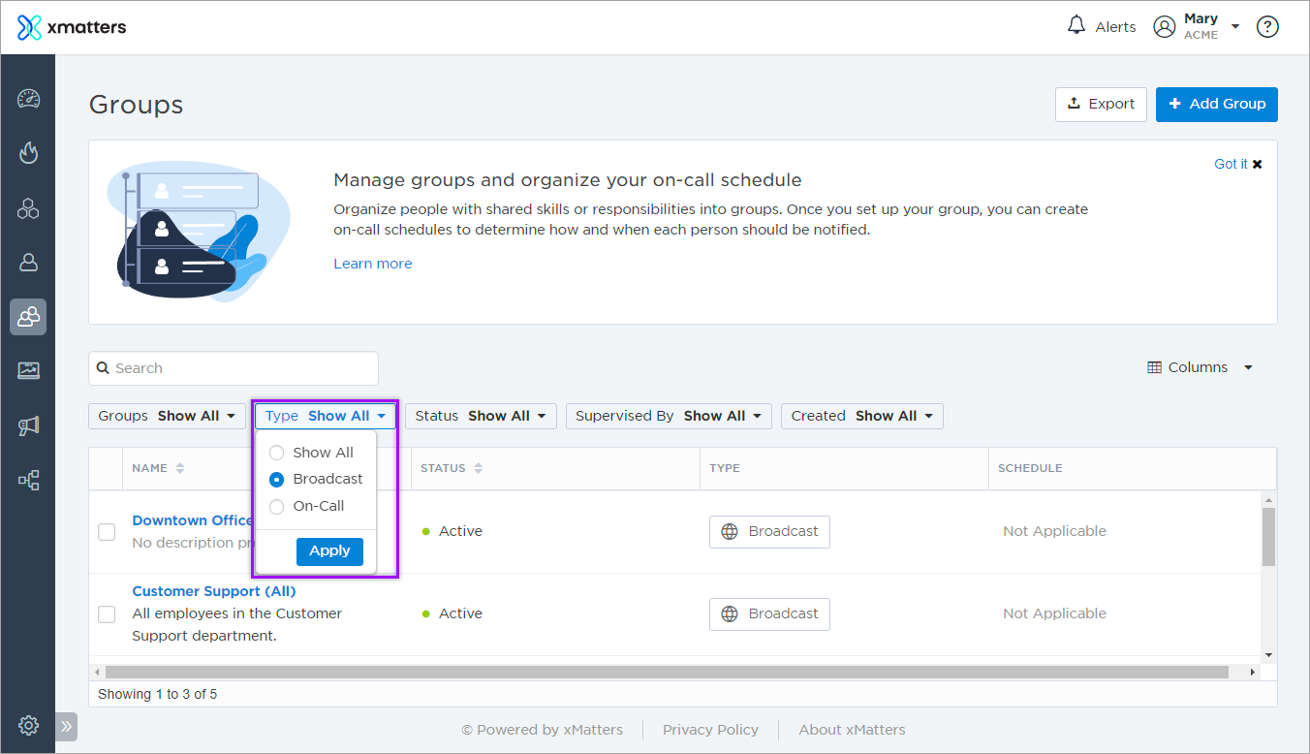
Task: Click the 'Showing 1 to 3 of 5' text
Action: 158,694
